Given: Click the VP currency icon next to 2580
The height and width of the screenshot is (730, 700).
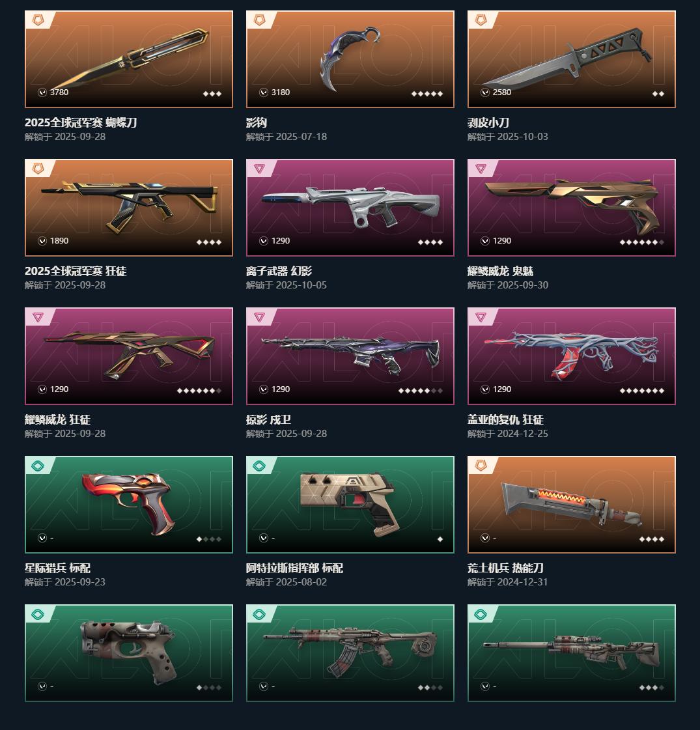Looking at the screenshot, I should (485, 92).
